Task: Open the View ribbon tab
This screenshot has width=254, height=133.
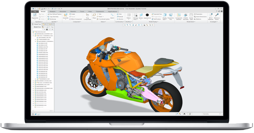Action: [90, 12]
